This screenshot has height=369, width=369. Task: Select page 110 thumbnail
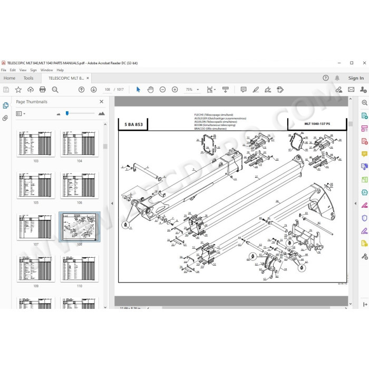(80, 268)
